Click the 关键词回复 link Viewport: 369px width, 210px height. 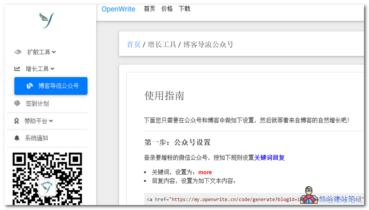coord(269,157)
